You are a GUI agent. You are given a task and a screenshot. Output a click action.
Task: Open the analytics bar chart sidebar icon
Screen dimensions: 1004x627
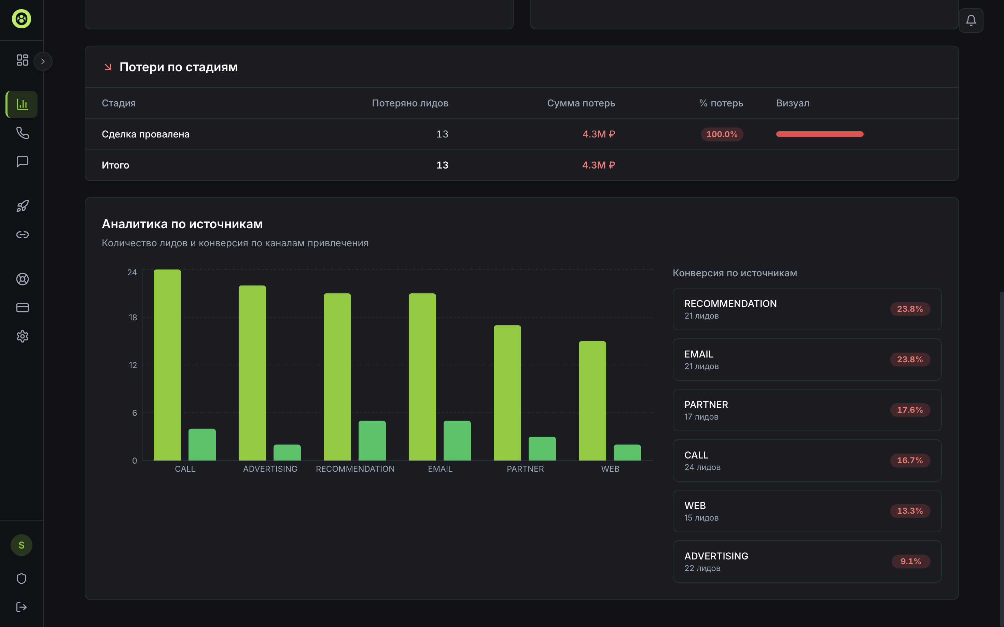[x=22, y=104]
